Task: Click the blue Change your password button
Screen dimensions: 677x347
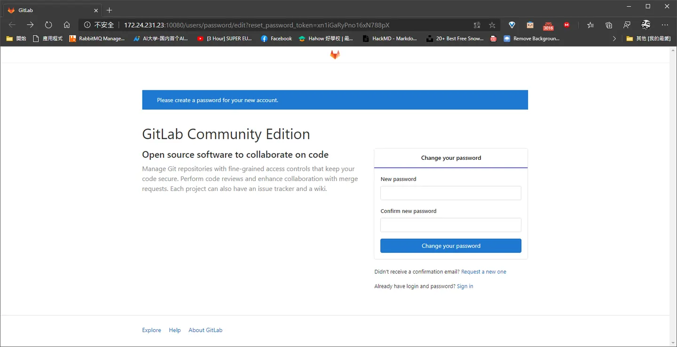Action: tap(451, 246)
